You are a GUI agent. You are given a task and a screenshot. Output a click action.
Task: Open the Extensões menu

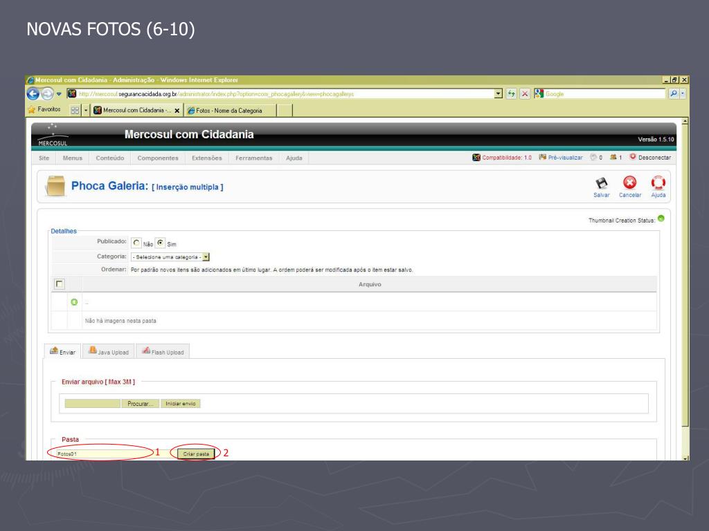[206, 158]
